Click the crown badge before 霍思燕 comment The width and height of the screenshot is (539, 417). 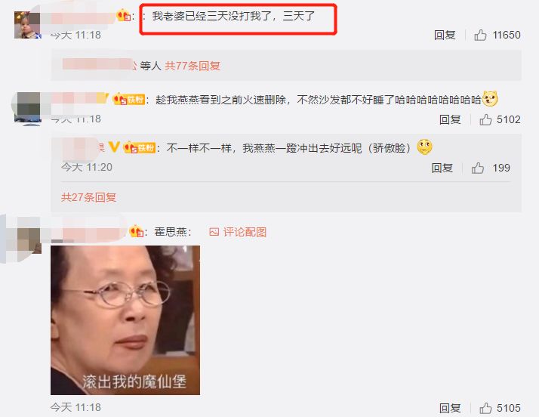click(x=137, y=231)
